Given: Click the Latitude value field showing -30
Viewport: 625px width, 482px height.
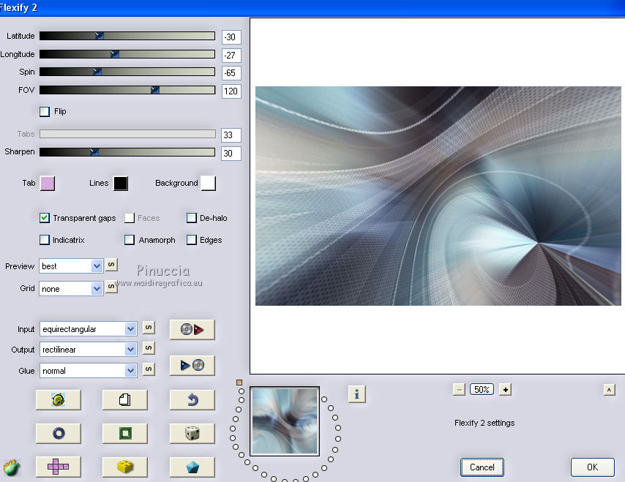Looking at the screenshot, I should 231,37.
